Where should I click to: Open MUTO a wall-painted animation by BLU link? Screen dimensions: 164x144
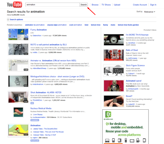[49, 45]
